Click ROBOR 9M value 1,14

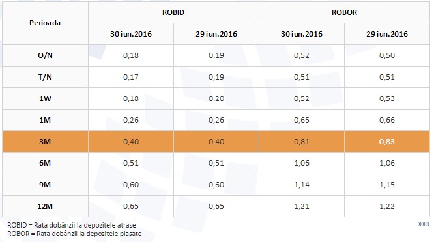pos(302,185)
